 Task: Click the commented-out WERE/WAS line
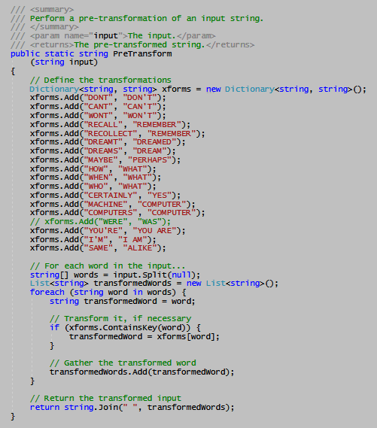pyautogui.click(x=100, y=221)
